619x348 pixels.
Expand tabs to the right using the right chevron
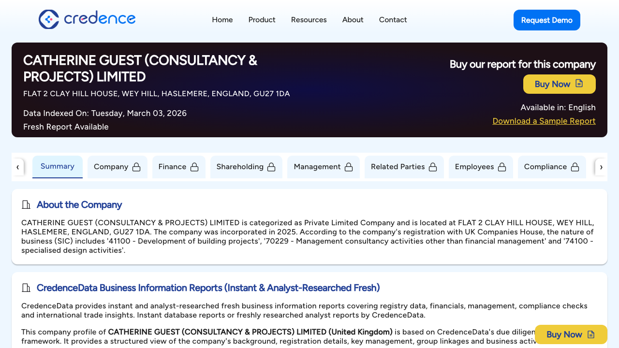pyautogui.click(x=601, y=167)
